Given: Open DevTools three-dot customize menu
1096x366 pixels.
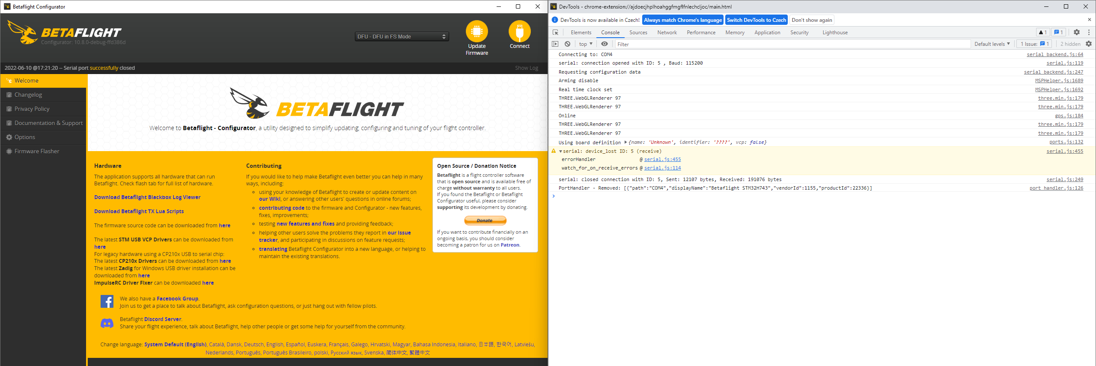Looking at the screenshot, I should [x=1089, y=33].
